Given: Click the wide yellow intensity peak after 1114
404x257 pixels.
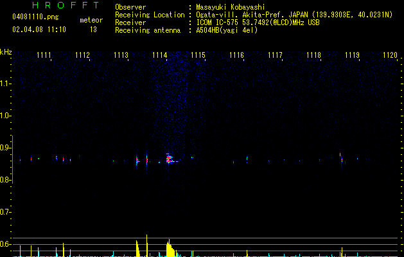Looking at the screenshot, I should pos(171,248).
